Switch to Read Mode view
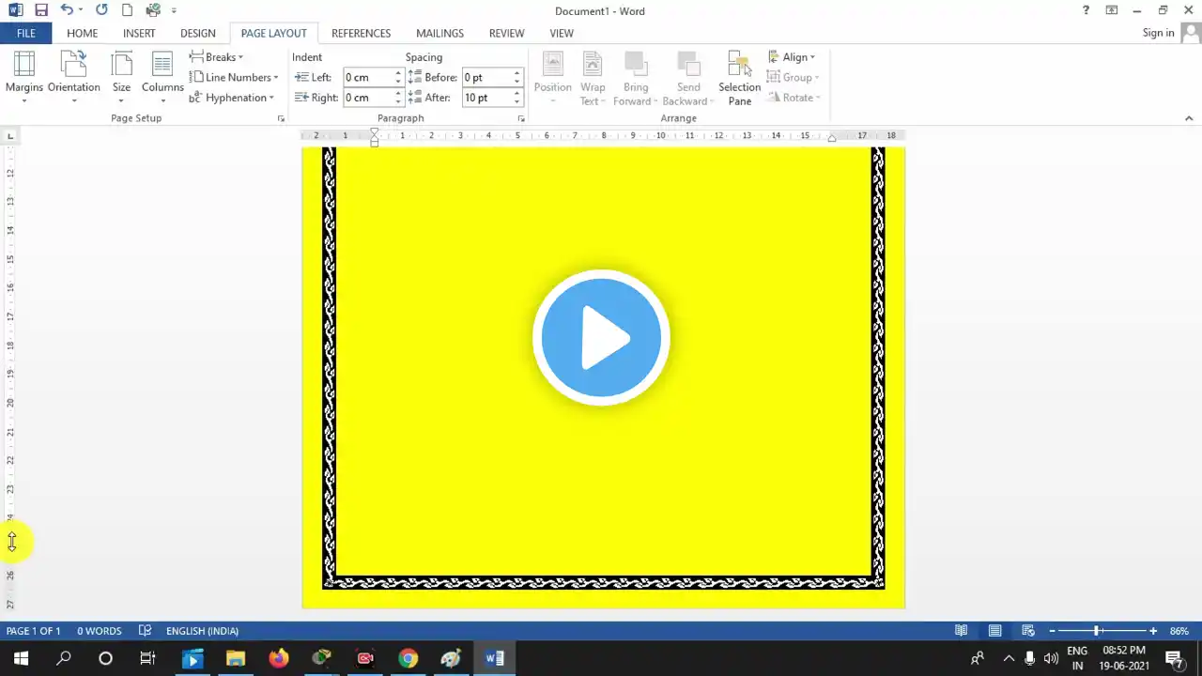This screenshot has width=1202, height=676. [961, 631]
